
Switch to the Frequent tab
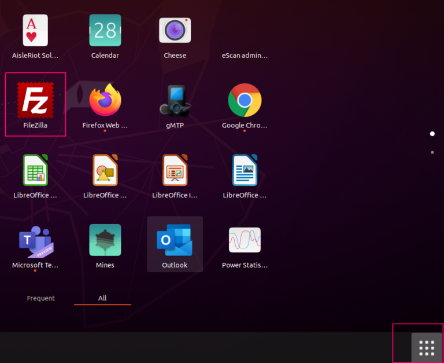[x=41, y=298]
